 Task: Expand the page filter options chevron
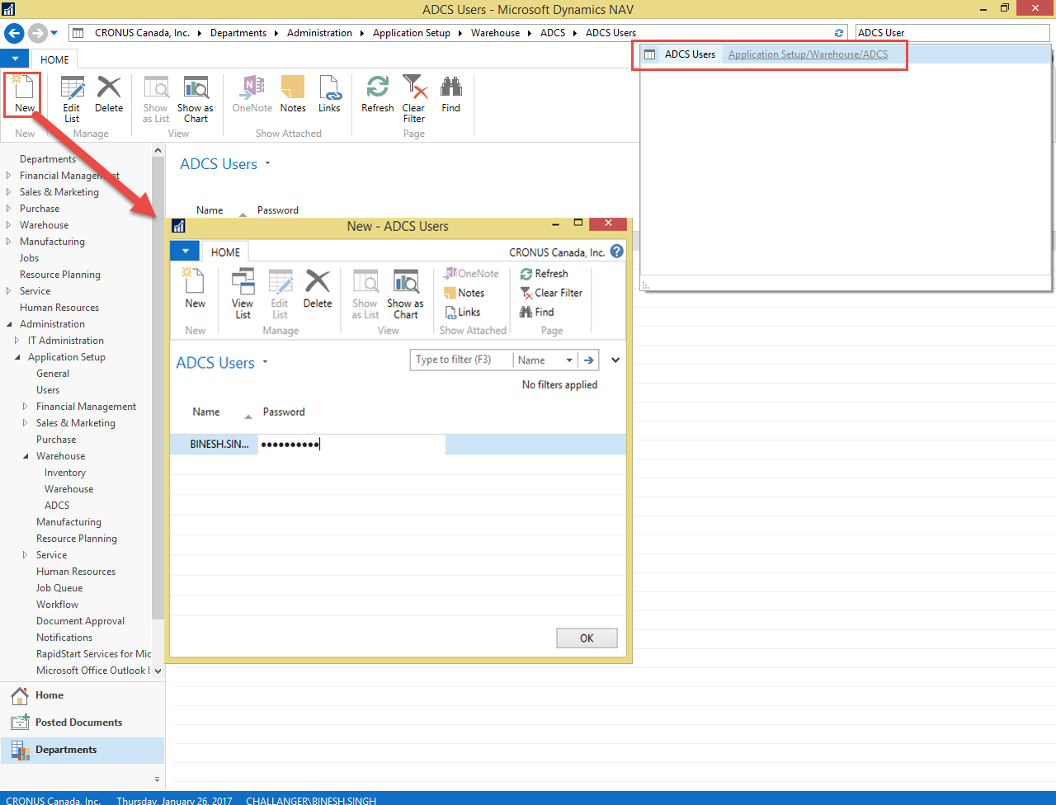pos(615,360)
